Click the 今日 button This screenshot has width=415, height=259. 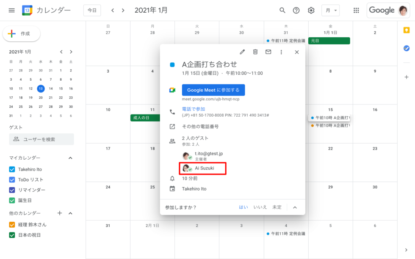point(92,11)
